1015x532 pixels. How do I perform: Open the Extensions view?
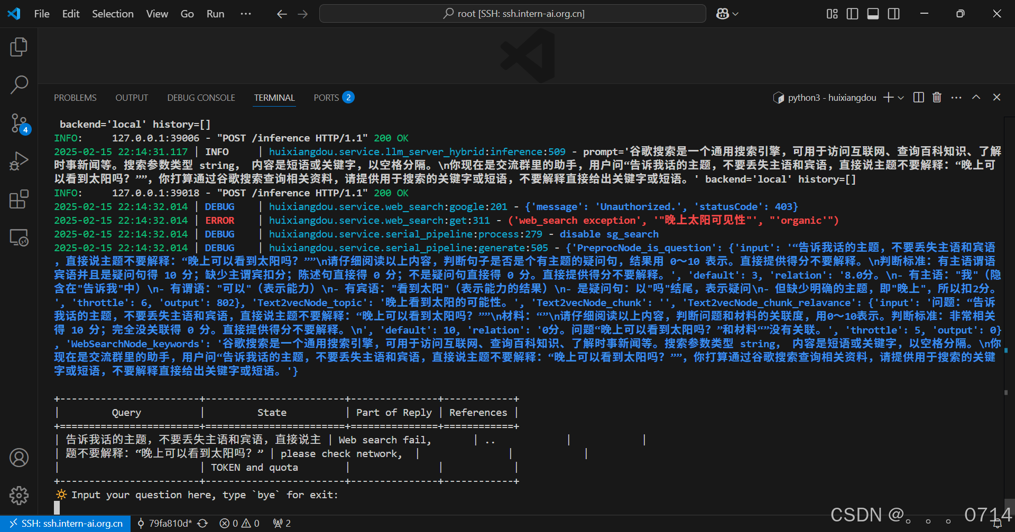coord(19,199)
